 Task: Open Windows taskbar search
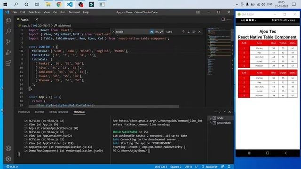[x=16, y=4]
